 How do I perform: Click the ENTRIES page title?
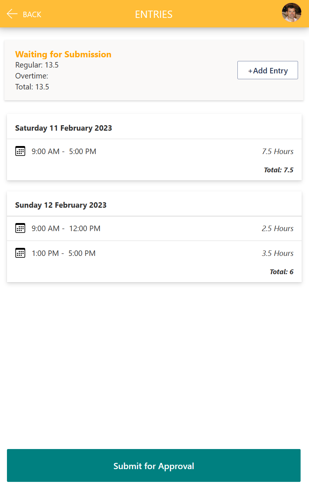point(154,14)
